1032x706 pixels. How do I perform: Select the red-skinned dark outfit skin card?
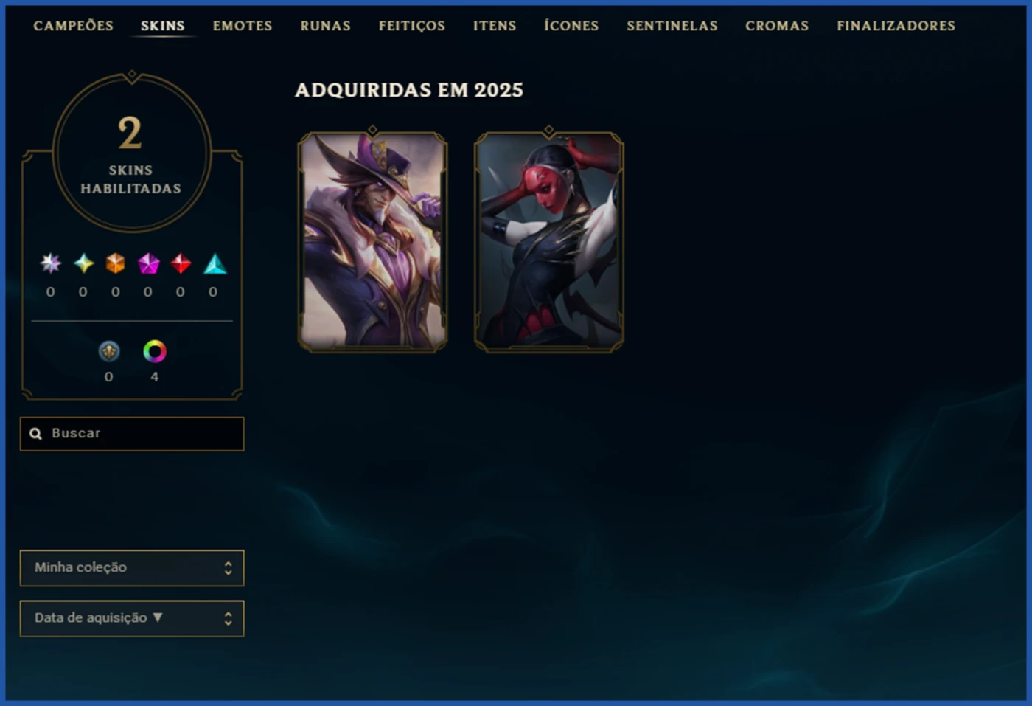point(548,240)
